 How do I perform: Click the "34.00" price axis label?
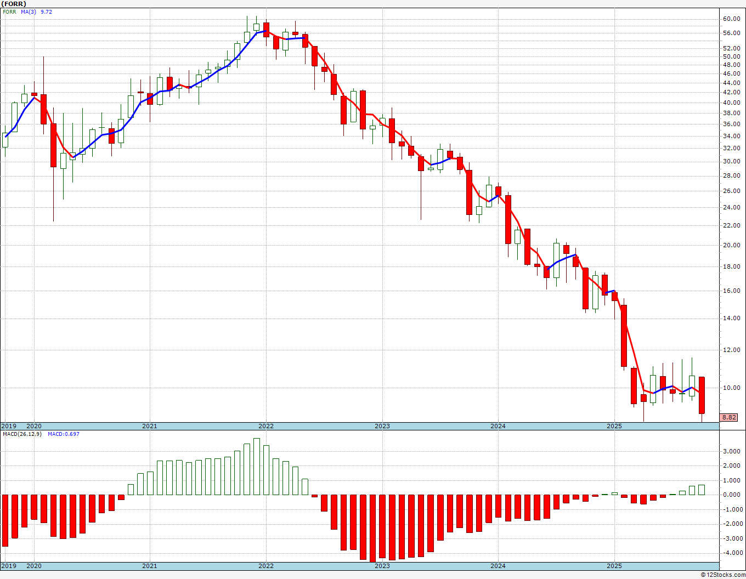pyautogui.click(x=731, y=136)
